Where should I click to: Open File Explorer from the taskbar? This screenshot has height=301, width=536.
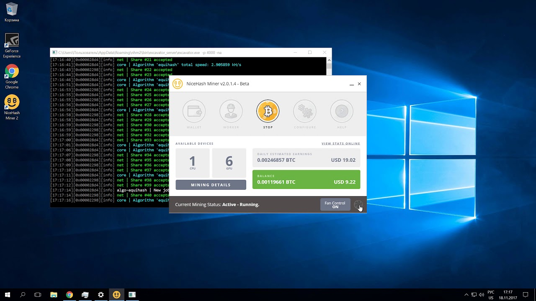pyautogui.click(x=54, y=295)
